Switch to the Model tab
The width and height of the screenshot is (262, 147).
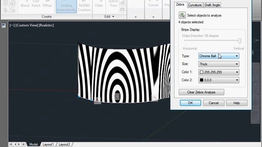point(34,144)
